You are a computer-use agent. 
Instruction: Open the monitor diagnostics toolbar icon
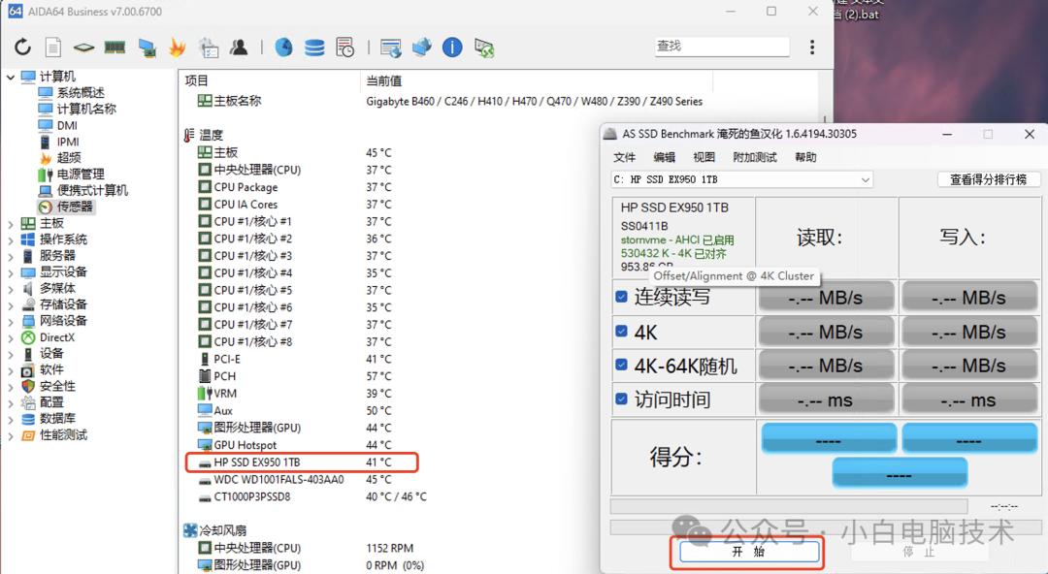coord(147,48)
